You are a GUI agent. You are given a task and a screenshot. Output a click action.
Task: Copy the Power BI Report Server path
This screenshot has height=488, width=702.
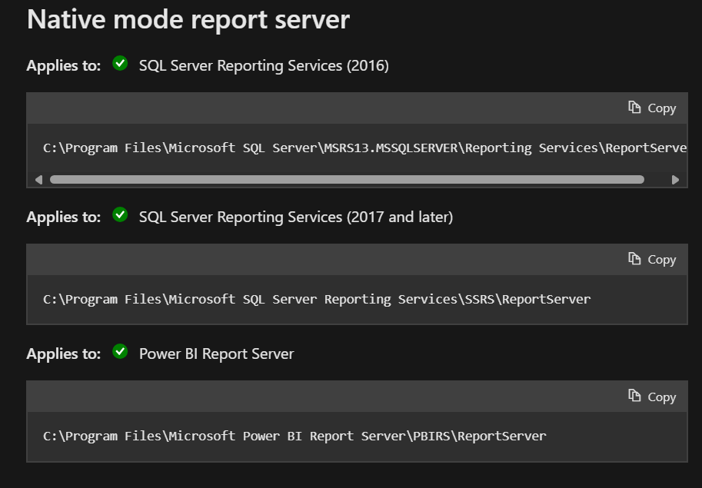coord(652,397)
